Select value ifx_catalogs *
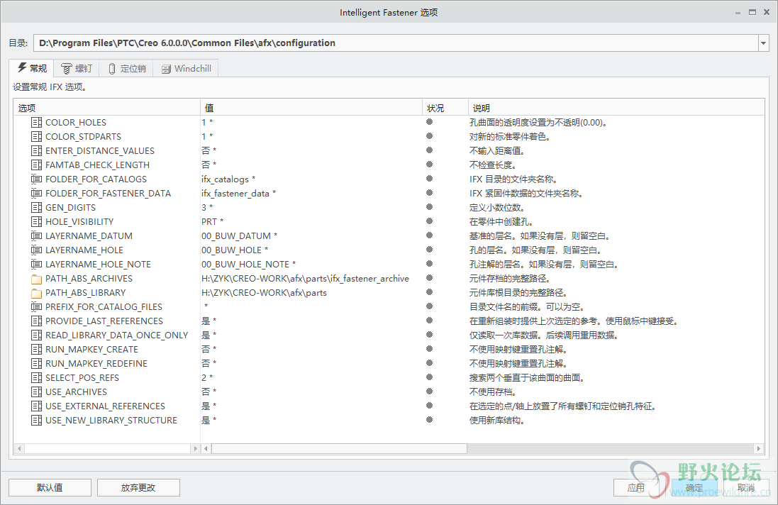 [x=228, y=179]
